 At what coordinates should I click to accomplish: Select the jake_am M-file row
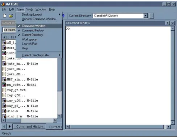(30, 63)
